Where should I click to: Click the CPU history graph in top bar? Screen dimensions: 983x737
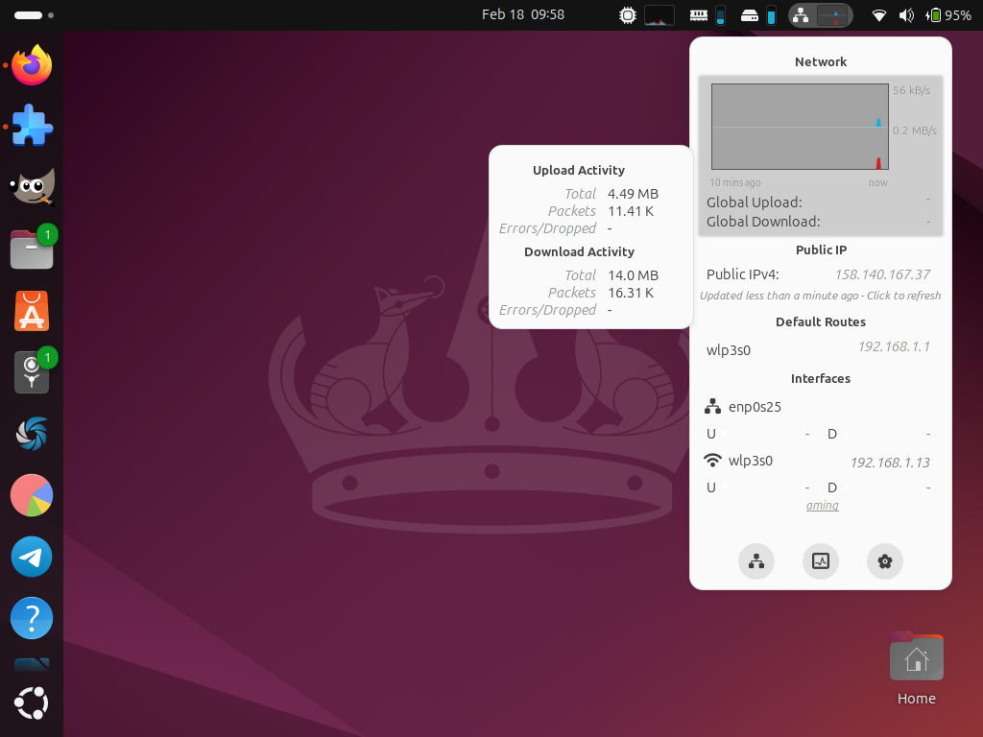tap(659, 15)
